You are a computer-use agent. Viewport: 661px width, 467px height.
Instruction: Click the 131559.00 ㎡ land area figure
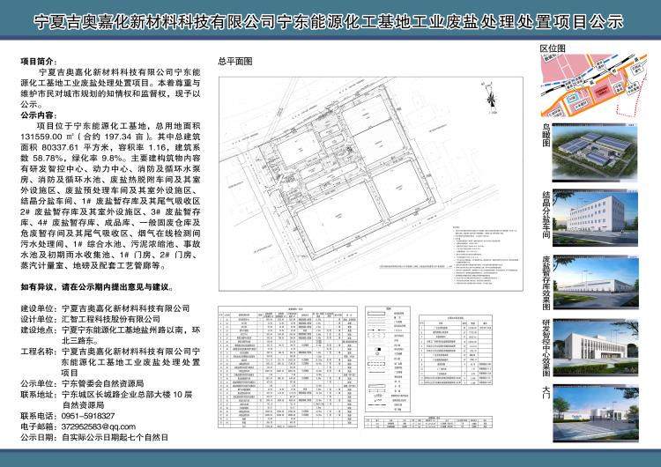point(48,137)
